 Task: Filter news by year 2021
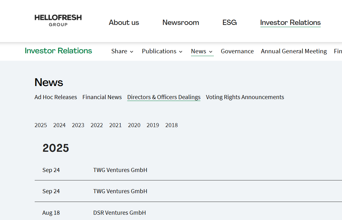coord(115,125)
